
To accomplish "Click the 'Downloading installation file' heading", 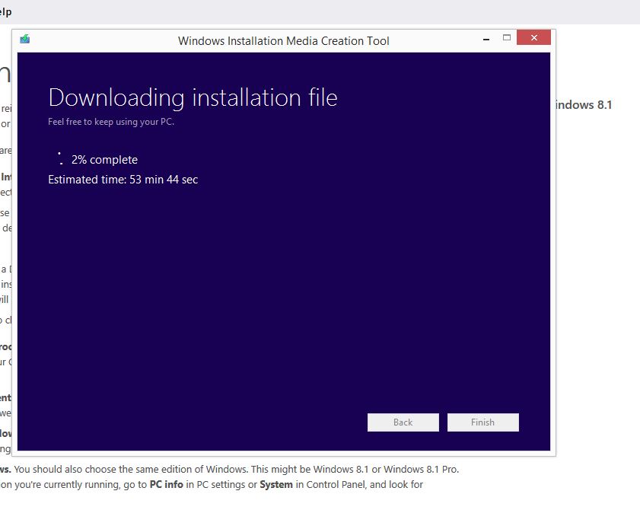I will tap(193, 97).
